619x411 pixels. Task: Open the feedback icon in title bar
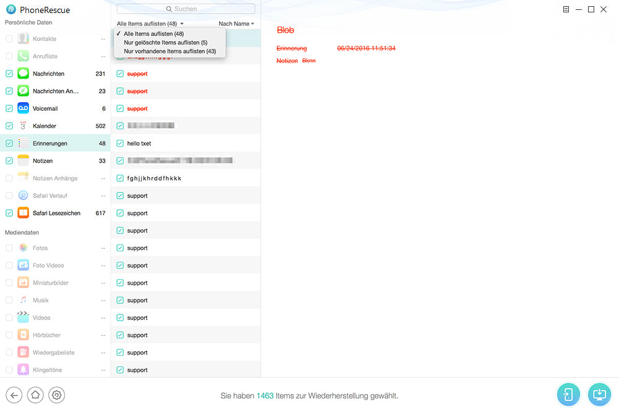(566, 9)
